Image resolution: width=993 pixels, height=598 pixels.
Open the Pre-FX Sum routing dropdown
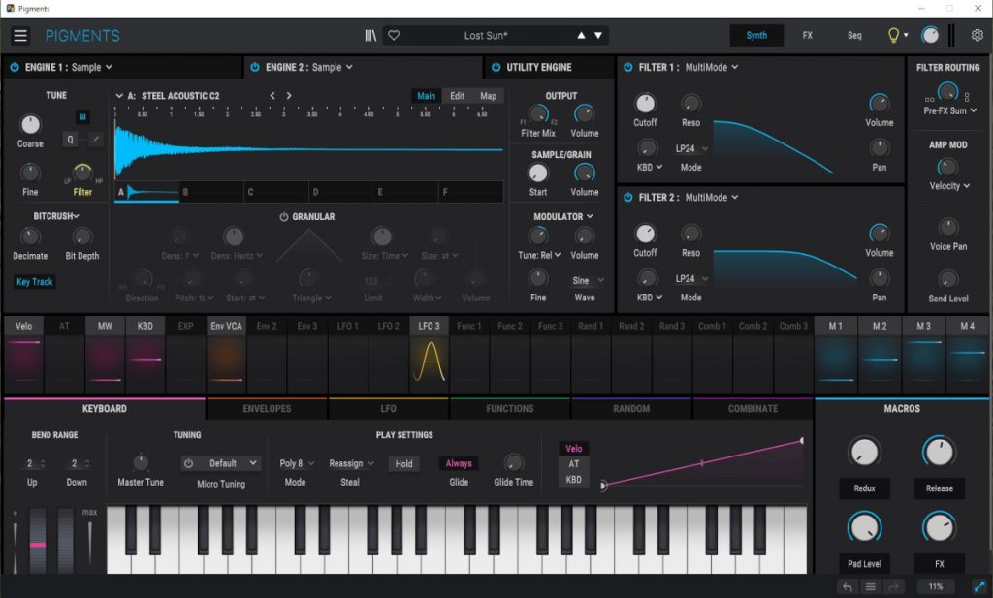point(949,110)
